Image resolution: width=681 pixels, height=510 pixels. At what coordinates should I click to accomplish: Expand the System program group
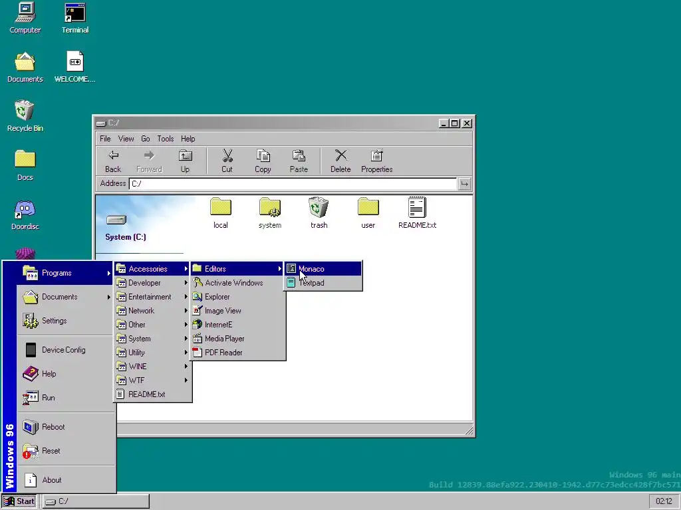point(152,338)
